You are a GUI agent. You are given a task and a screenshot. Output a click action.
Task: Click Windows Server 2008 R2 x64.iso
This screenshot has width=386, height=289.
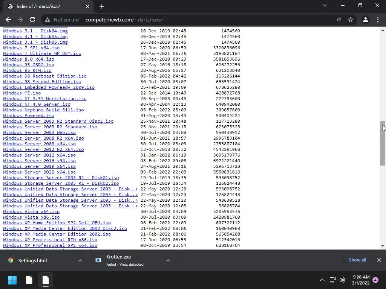tap(43, 138)
